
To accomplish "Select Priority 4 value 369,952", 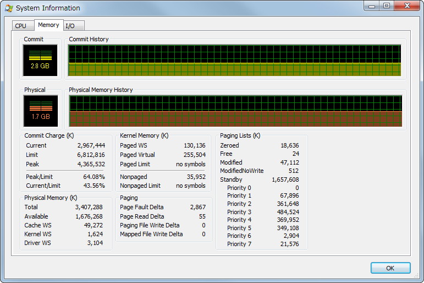I will 288,220.
